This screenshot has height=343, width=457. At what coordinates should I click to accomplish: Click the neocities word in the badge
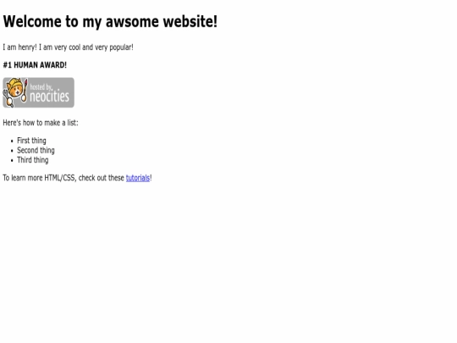49,96
